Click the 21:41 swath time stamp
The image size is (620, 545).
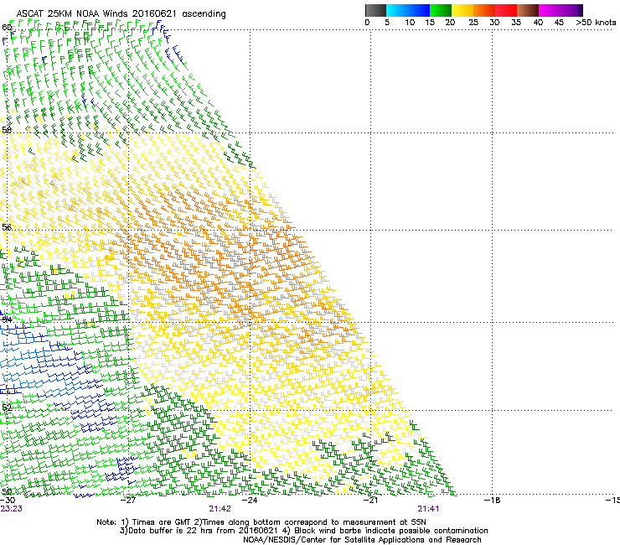point(428,509)
